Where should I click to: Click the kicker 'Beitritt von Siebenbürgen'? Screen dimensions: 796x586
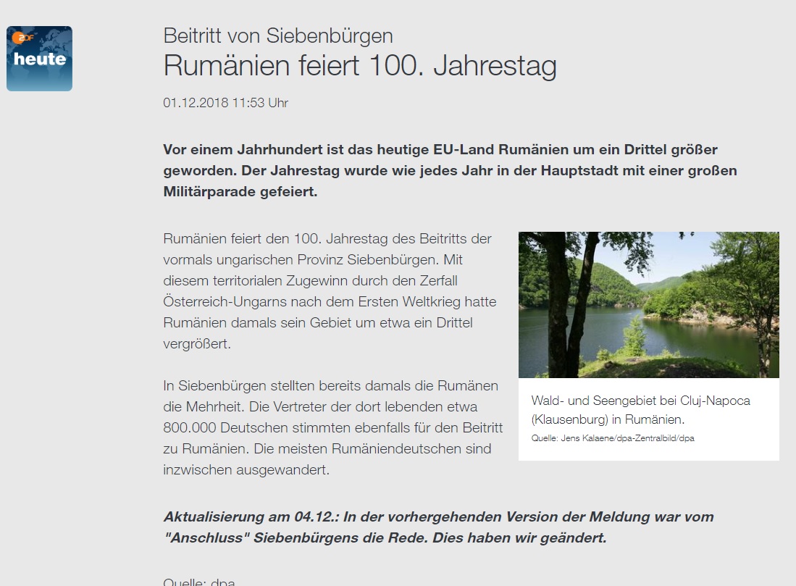click(x=278, y=35)
